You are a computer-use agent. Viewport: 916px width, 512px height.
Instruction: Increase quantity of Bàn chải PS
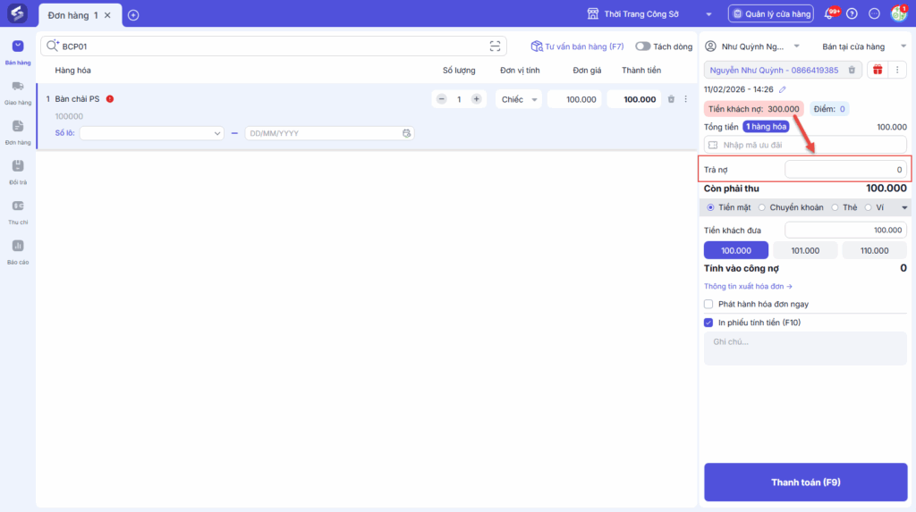[x=476, y=99]
